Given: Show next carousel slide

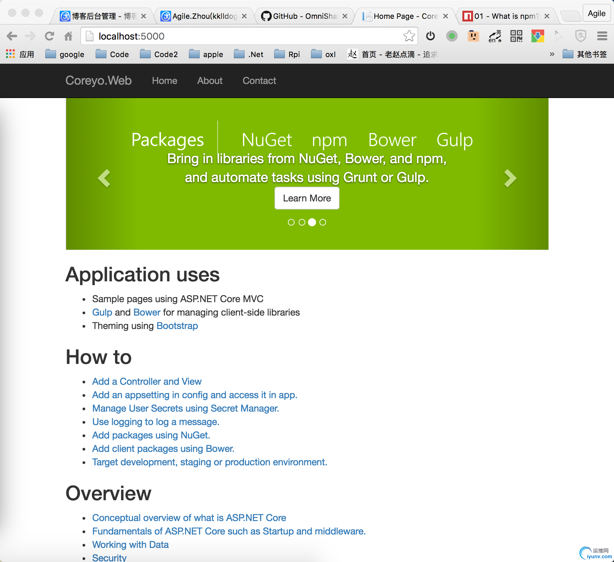Looking at the screenshot, I should [x=510, y=178].
